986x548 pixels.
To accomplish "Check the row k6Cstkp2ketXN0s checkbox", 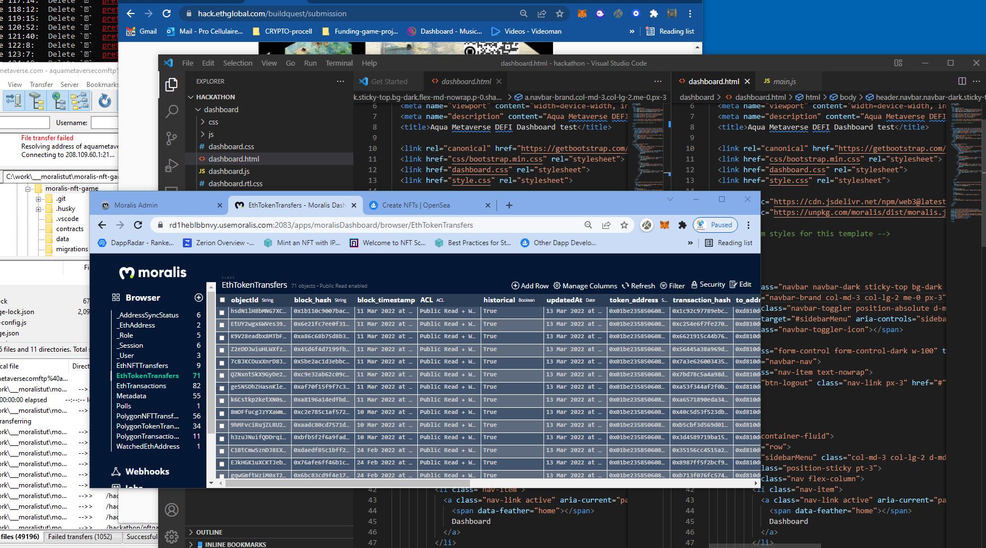I will click(x=222, y=400).
